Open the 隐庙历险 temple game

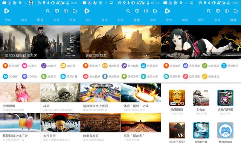(177, 98)
